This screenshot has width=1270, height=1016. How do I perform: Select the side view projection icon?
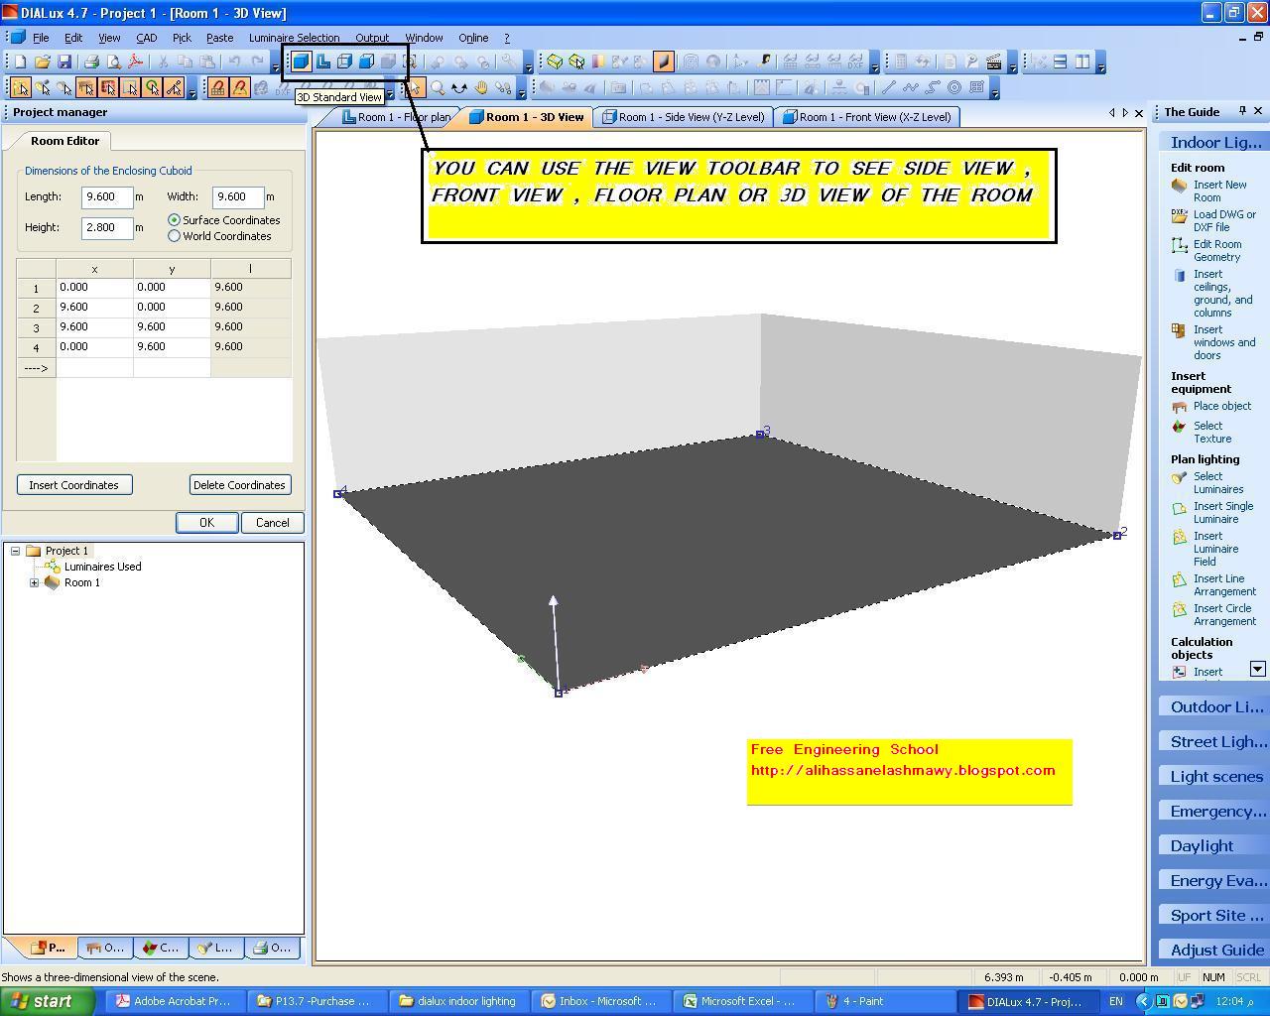click(345, 62)
